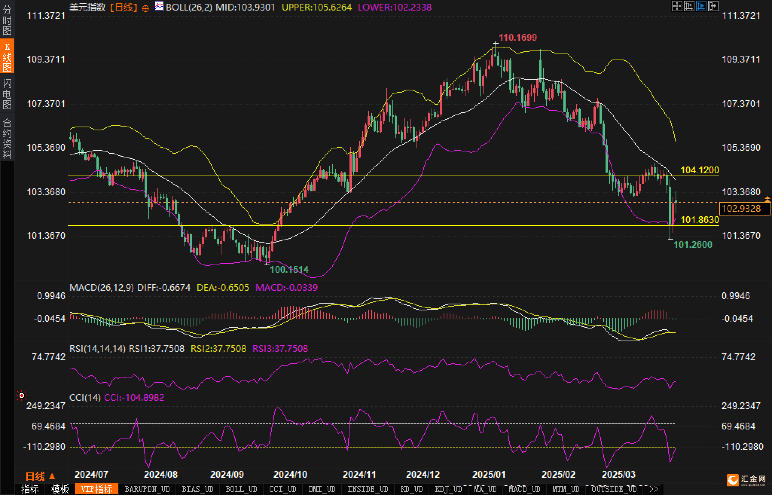Click the panel expand-right icon
Screen dimensions: 772x495
point(713,6)
